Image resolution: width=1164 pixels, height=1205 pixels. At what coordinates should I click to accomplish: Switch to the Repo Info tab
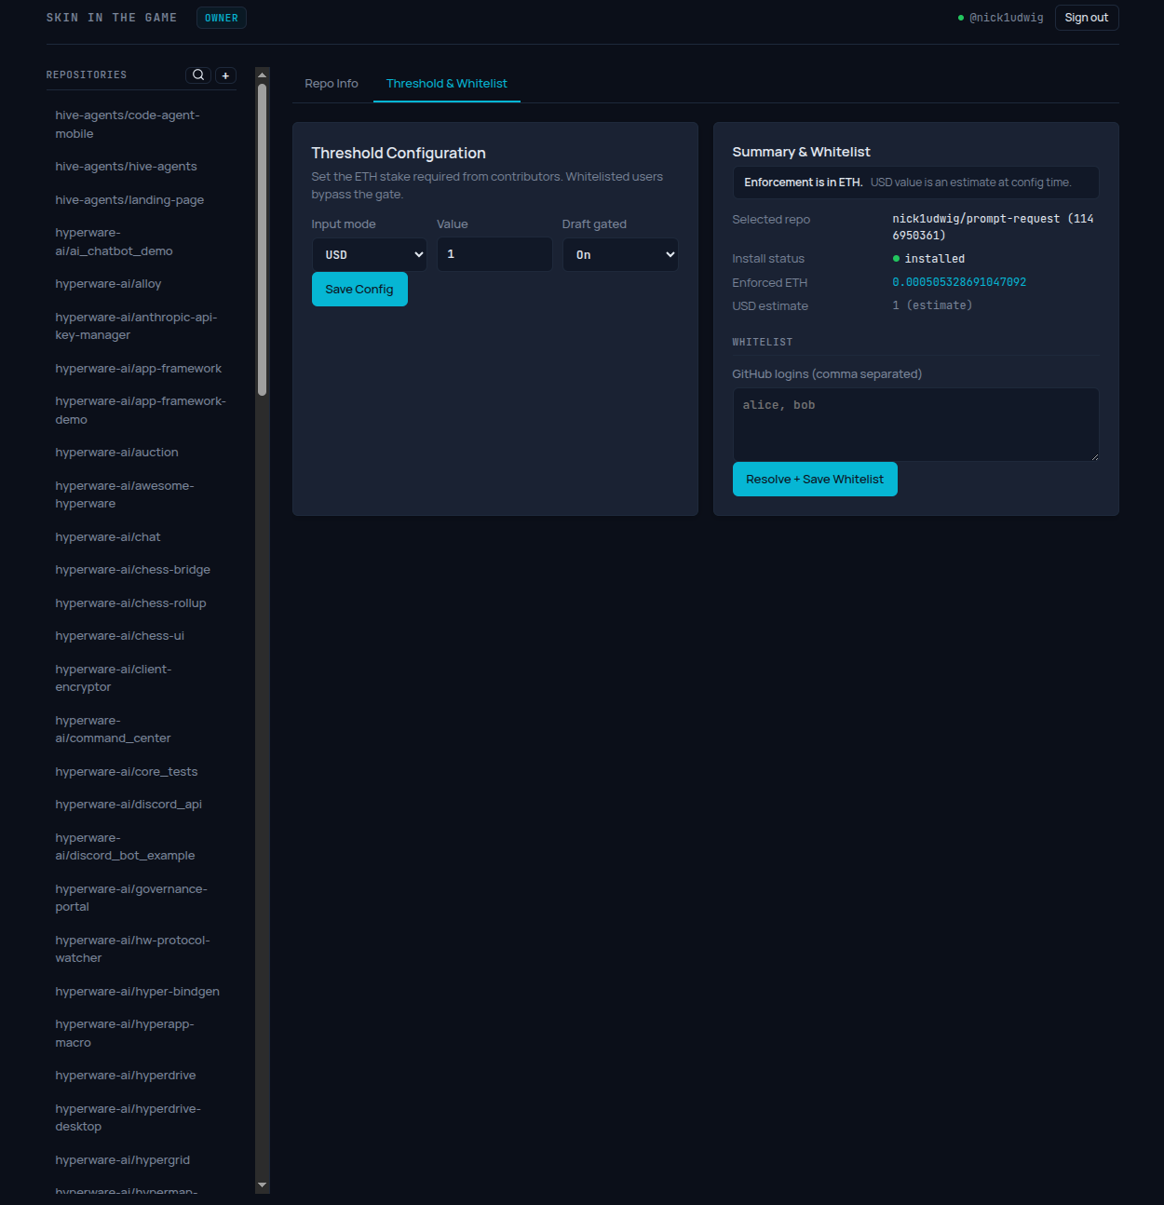332,84
